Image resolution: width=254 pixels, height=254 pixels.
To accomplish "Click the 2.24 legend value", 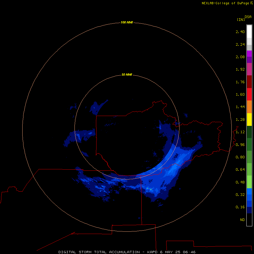I will click(x=240, y=44).
